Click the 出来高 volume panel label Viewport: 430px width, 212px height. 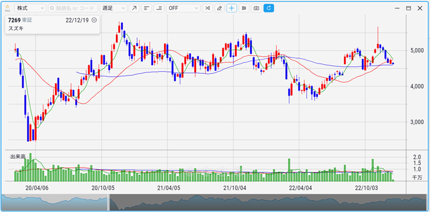pos(18,157)
